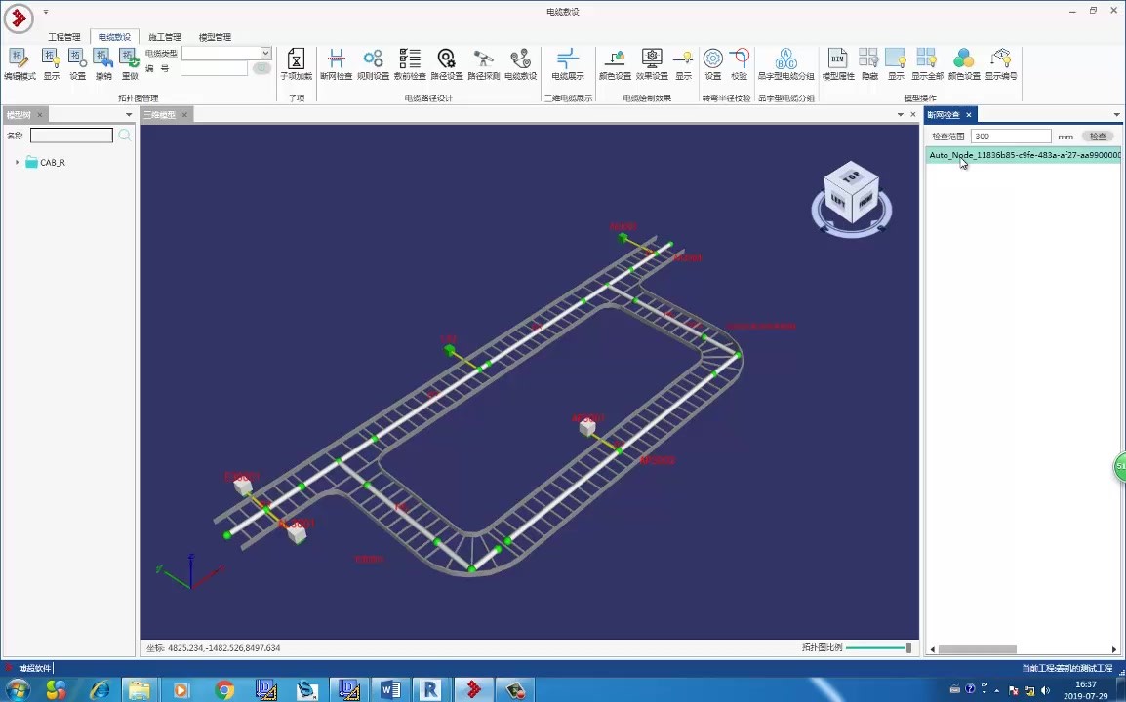Close the 断网检查 panel tab
Screen dimensions: 1126x702
pos(969,115)
